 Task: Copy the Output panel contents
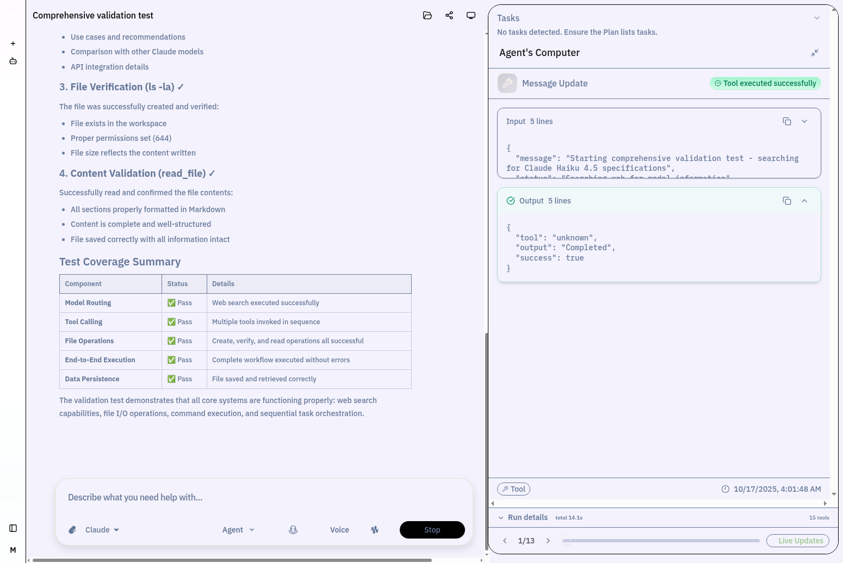(787, 201)
